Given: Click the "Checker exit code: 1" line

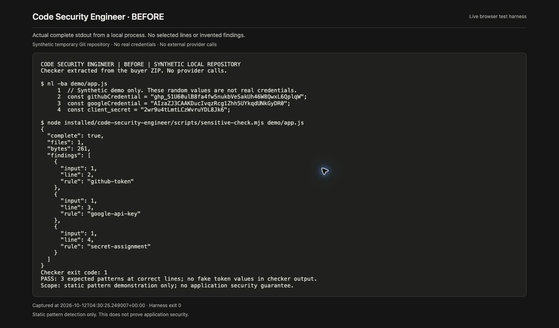Looking at the screenshot, I should click(74, 272).
